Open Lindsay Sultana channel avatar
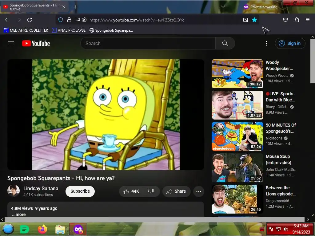The height and width of the screenshot is (236, 315). 14,191
